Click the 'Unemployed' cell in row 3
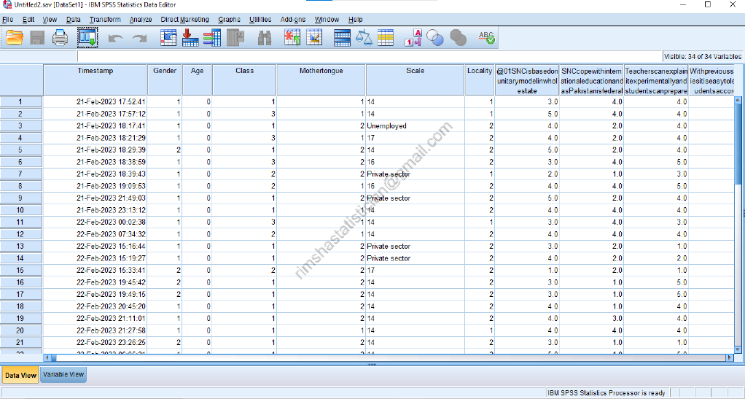Image resolution: width=745 pixels, height=399 pixels. coord(416,126)
